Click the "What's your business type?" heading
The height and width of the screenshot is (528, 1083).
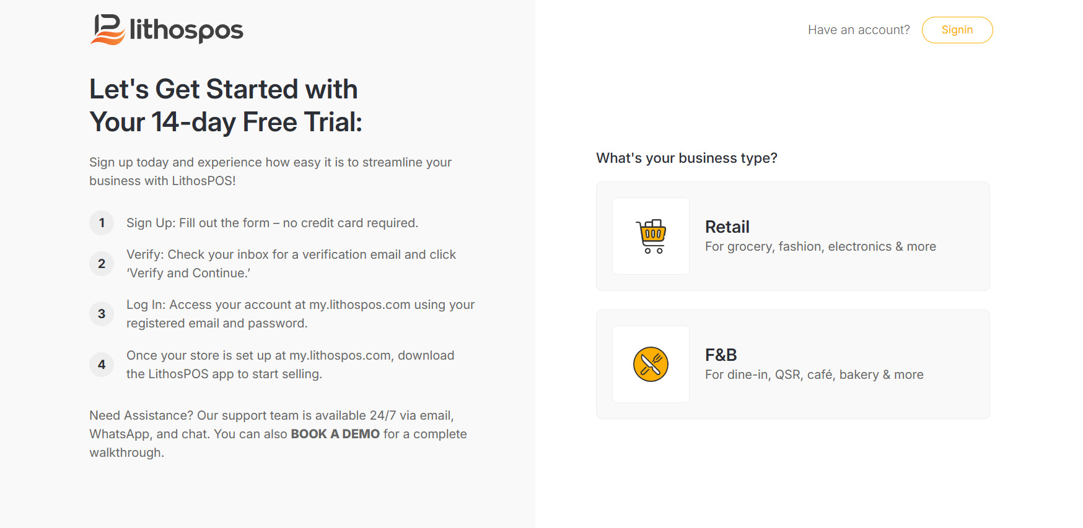pos(686,158)
